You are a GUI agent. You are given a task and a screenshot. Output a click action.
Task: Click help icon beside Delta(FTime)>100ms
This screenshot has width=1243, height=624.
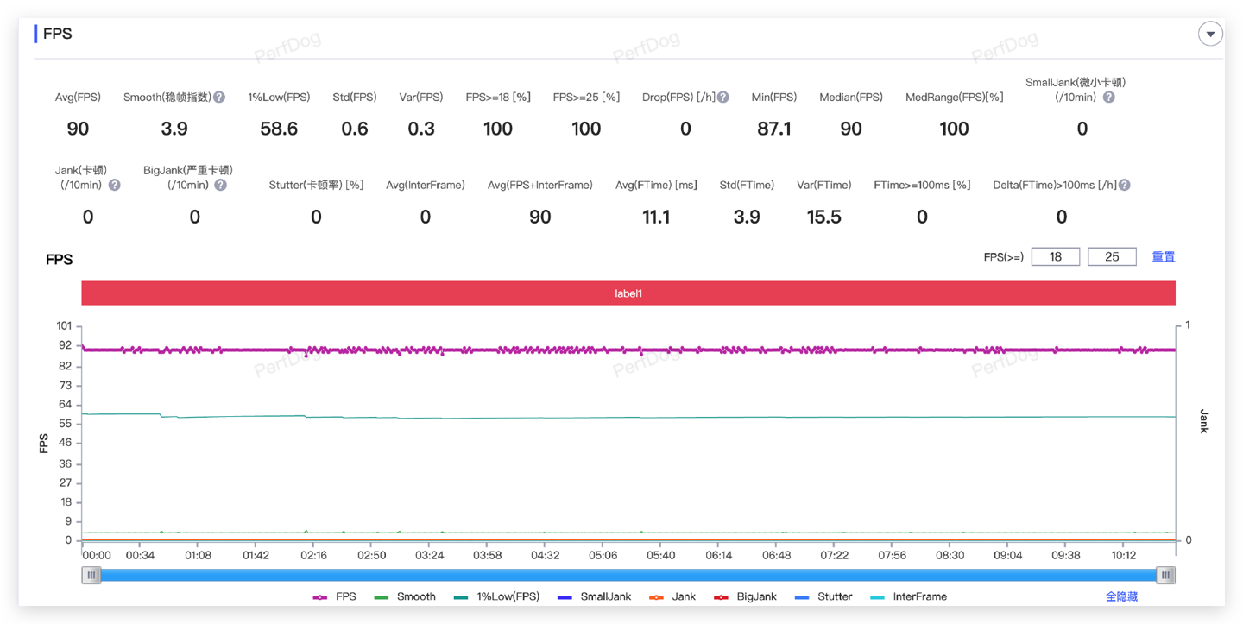(1125, 185)
